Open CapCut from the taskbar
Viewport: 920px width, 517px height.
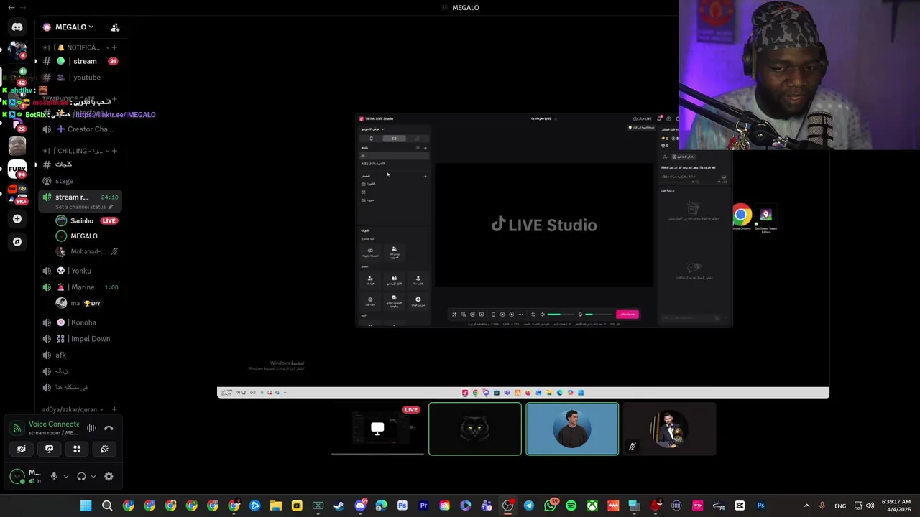click(740, 506)
